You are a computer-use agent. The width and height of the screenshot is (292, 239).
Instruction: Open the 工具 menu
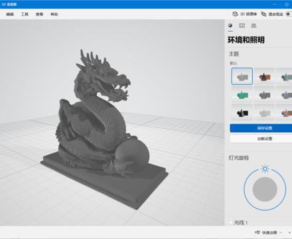[x=25, y=14]
